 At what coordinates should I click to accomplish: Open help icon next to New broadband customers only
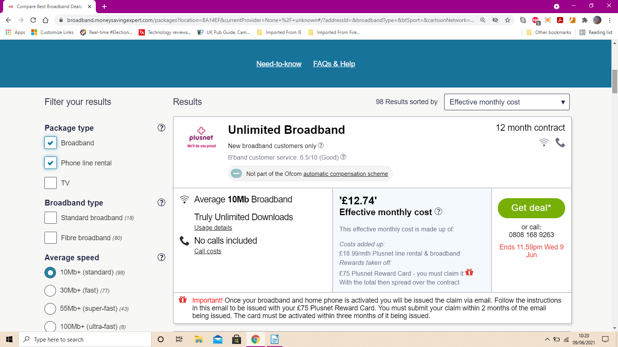[x=321, y=145]
